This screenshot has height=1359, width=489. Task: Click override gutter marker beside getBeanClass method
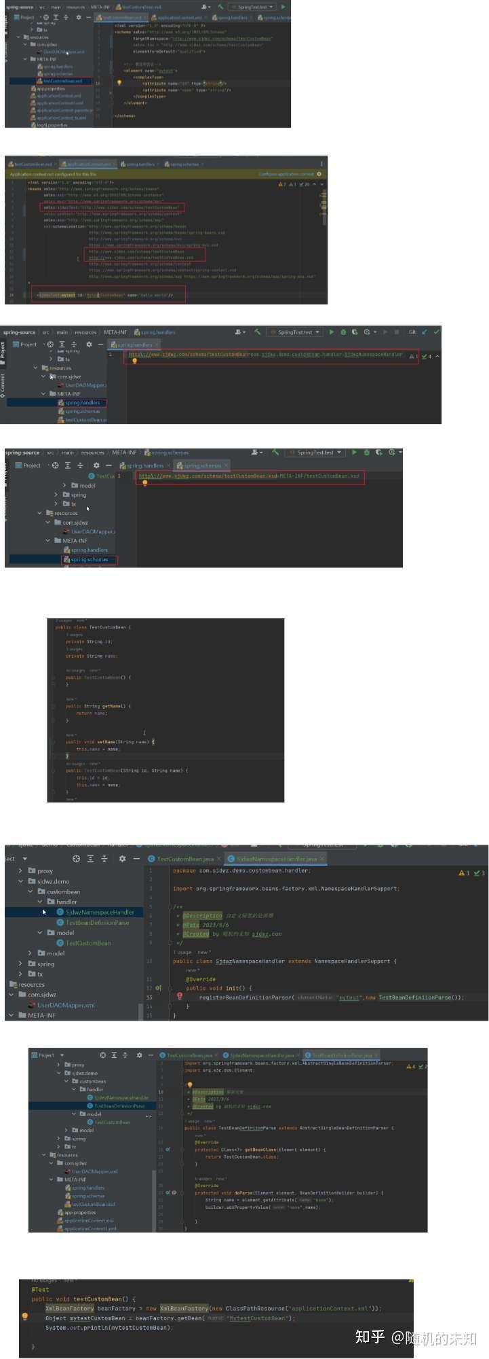click(168, 1149)
